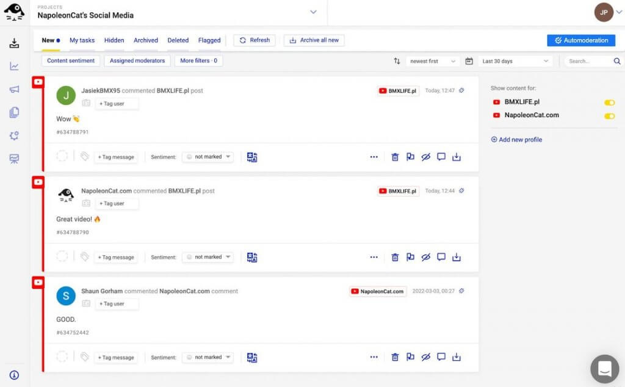Reply to the JasiekBMX95 comment
625x387 pixels.
tap(441, 157)
